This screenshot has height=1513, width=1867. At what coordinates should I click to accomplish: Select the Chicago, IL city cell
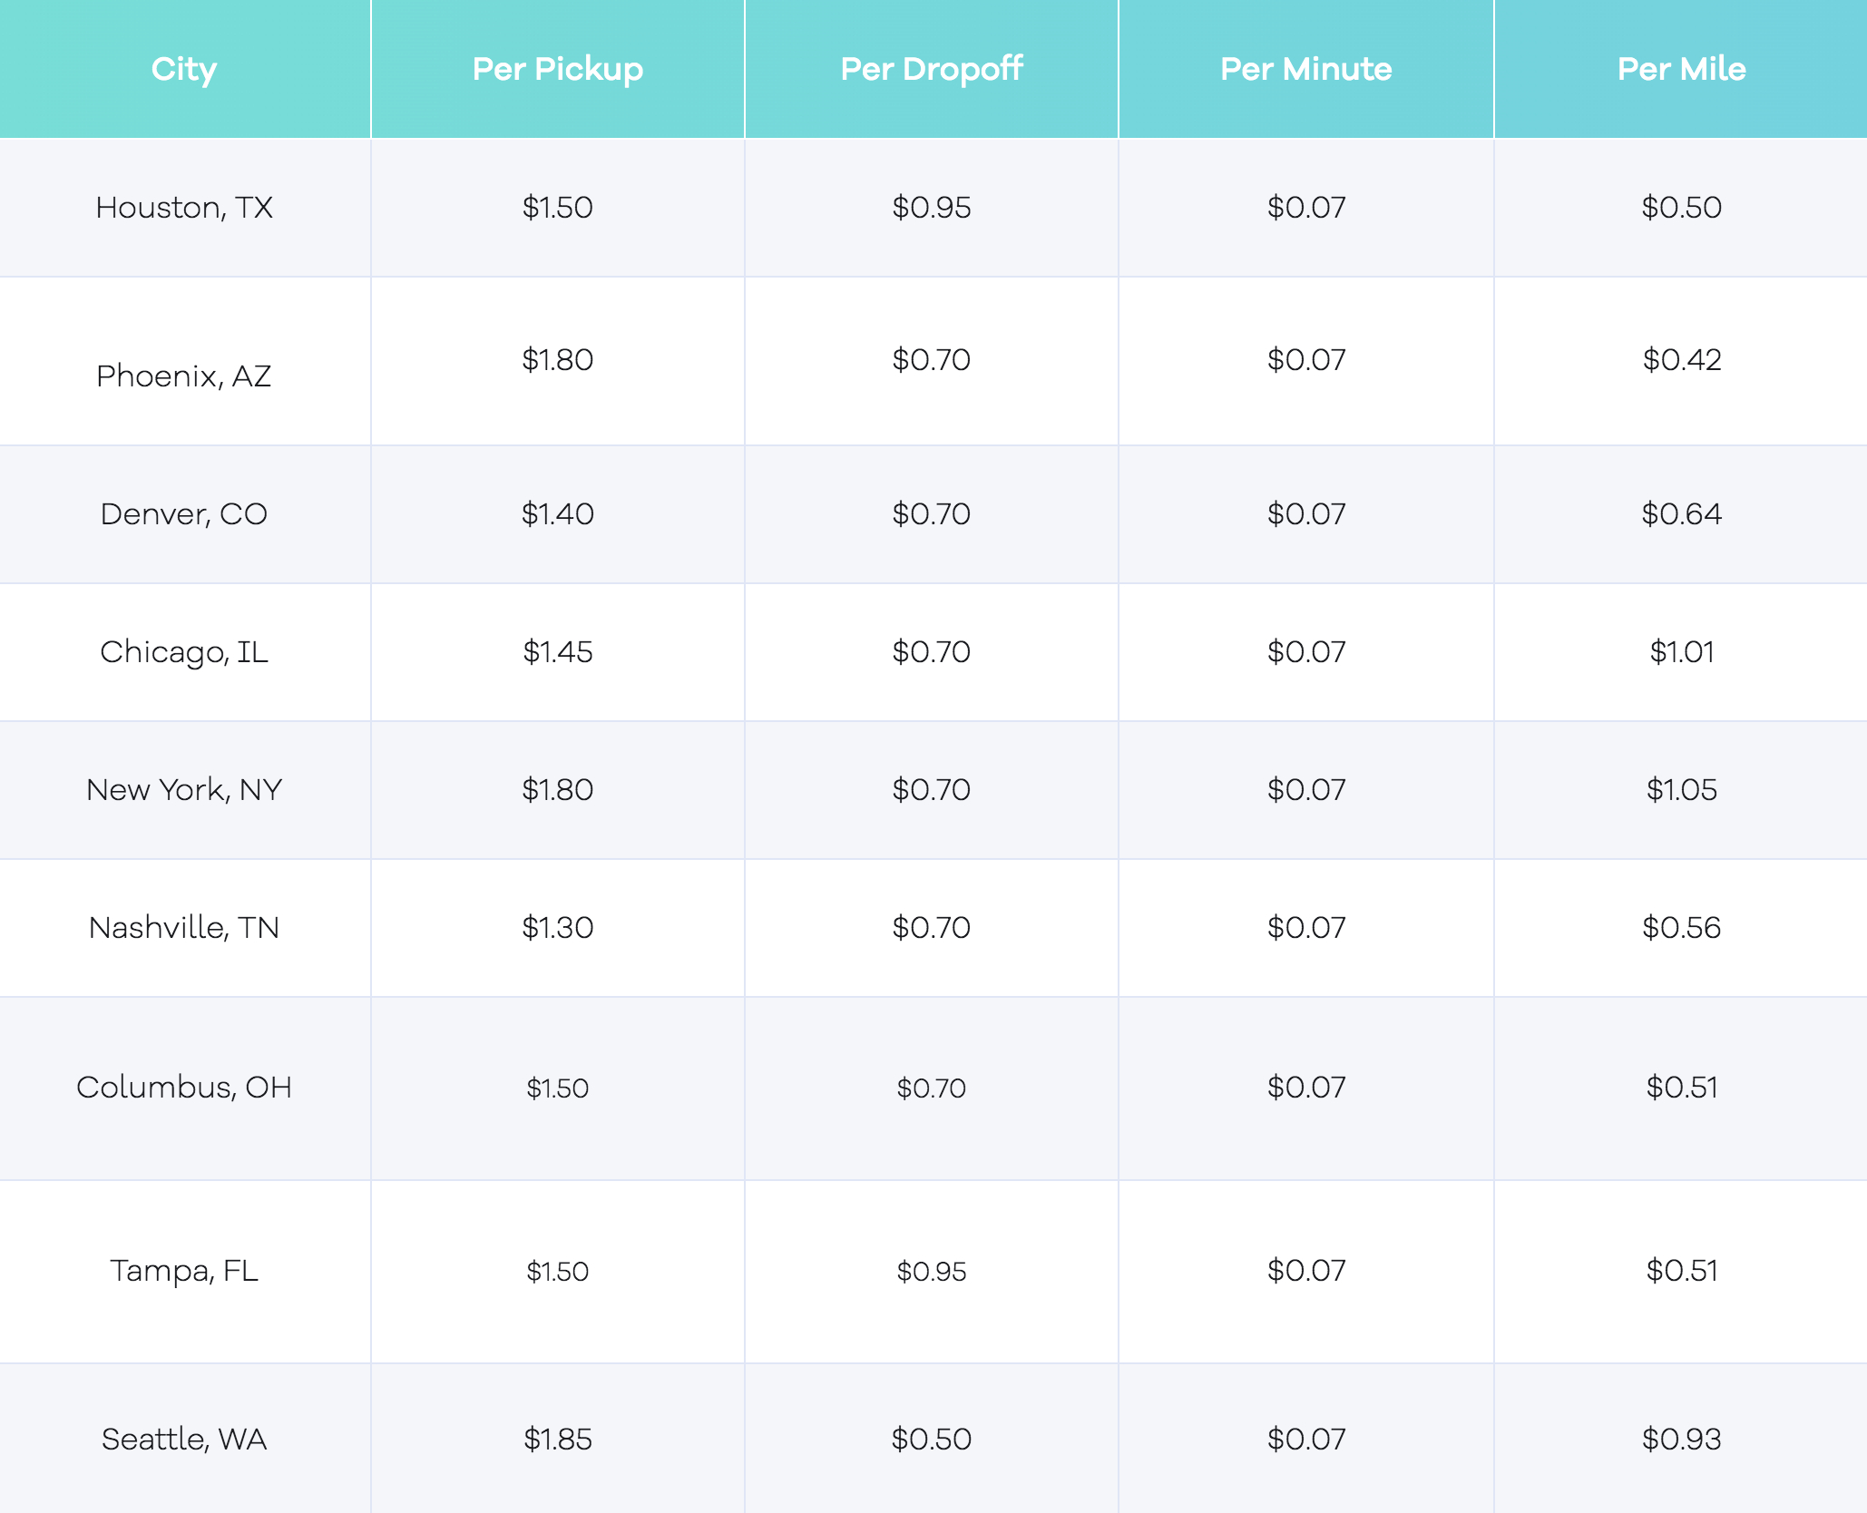(x=184, y=652)
